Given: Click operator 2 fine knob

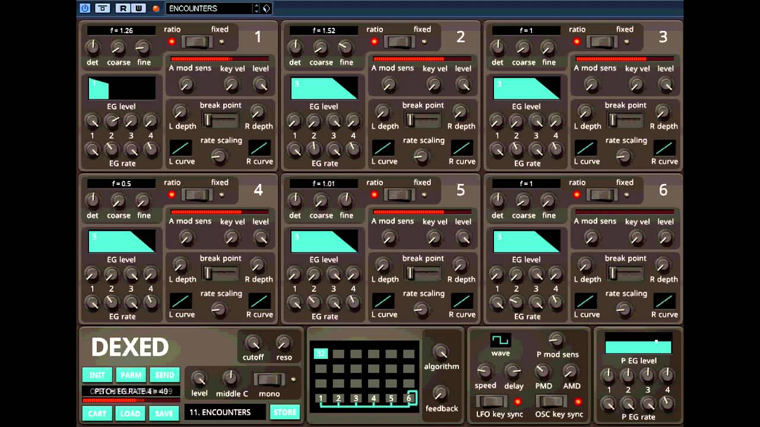Looking at the screenshot, I should (x=346, y=47).
